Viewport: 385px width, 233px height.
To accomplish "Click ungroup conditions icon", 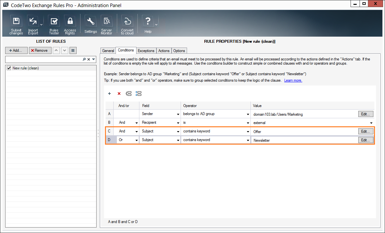I will coord(138,94).
